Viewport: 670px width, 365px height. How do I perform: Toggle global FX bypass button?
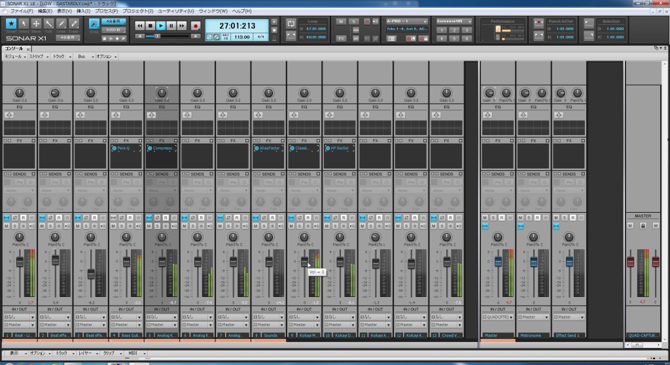click(x=340, y=39)
